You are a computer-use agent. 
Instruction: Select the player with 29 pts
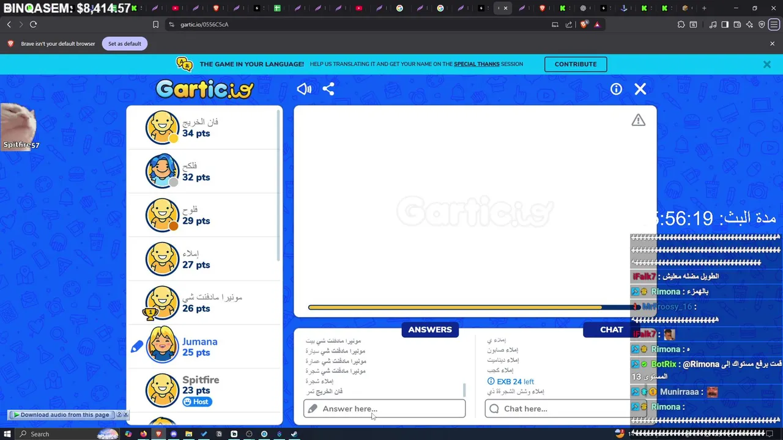[205, 215]
